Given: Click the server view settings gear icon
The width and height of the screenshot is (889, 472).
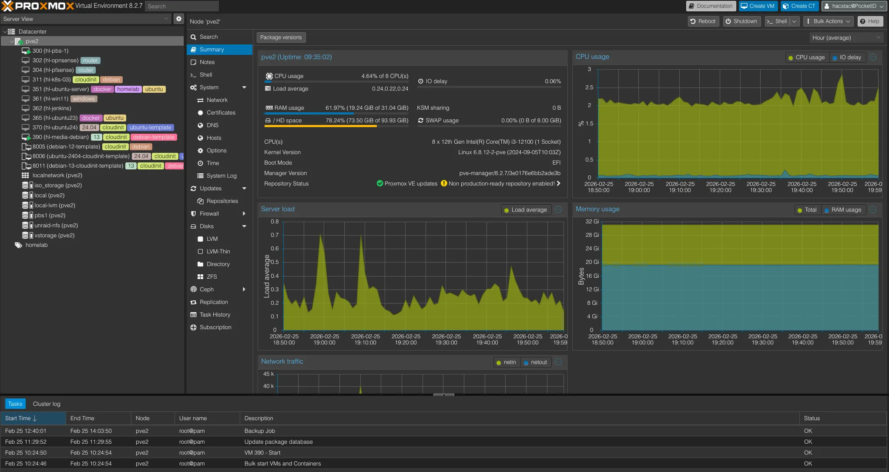Looking at the screenshot, I should coord(178,19).
